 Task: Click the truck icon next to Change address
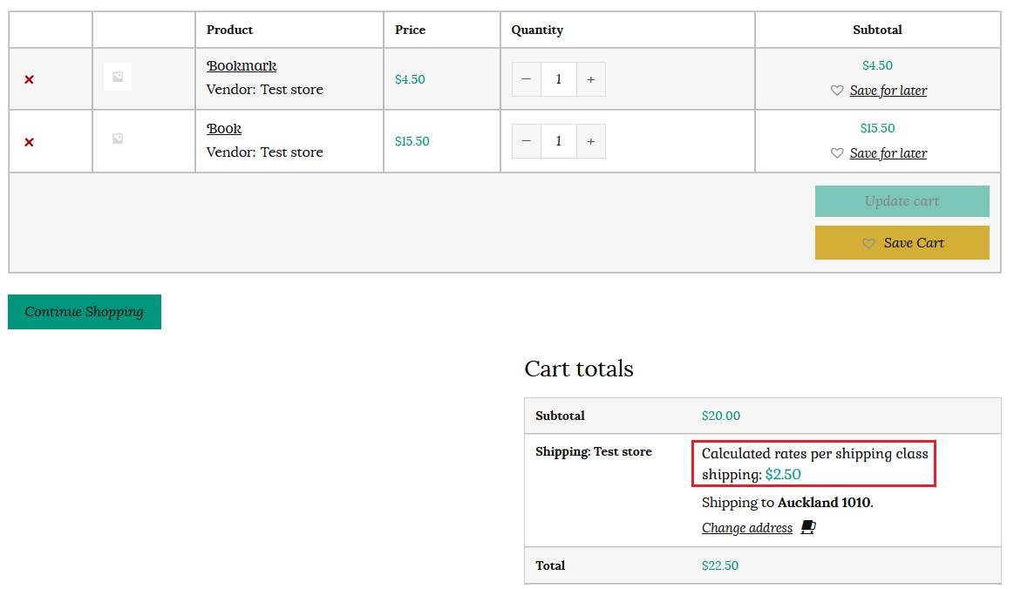click(808, 527)
